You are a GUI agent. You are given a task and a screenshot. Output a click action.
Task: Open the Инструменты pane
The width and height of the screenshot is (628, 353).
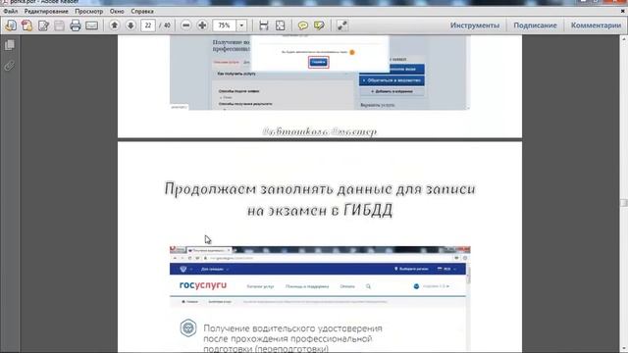[x=475, y=25]
